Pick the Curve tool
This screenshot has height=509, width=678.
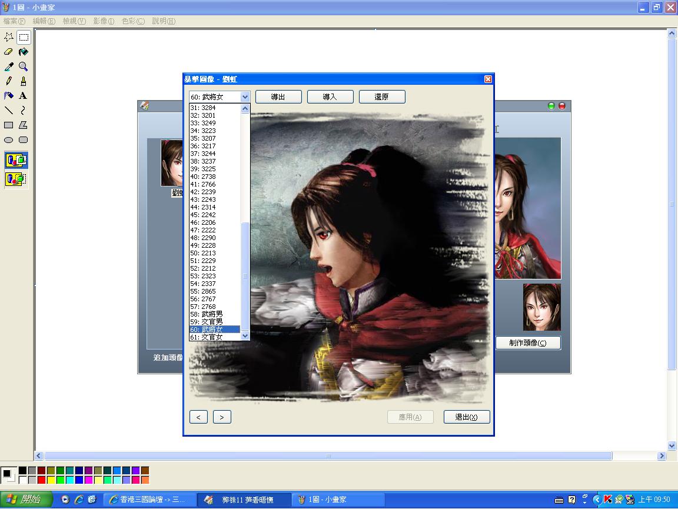tap(24, 110)
